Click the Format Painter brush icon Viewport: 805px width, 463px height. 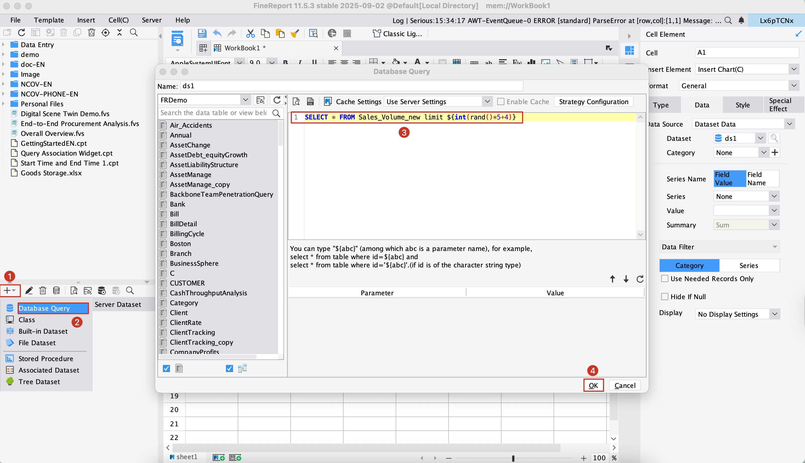coord(295,33)
